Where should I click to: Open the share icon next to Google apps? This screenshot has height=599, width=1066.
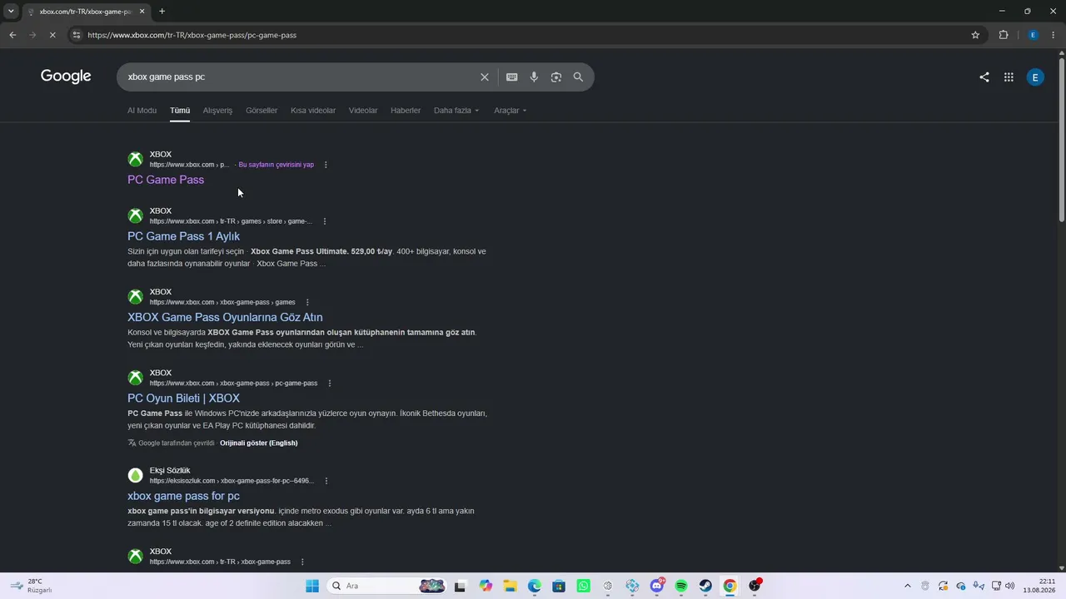point(984,77)
